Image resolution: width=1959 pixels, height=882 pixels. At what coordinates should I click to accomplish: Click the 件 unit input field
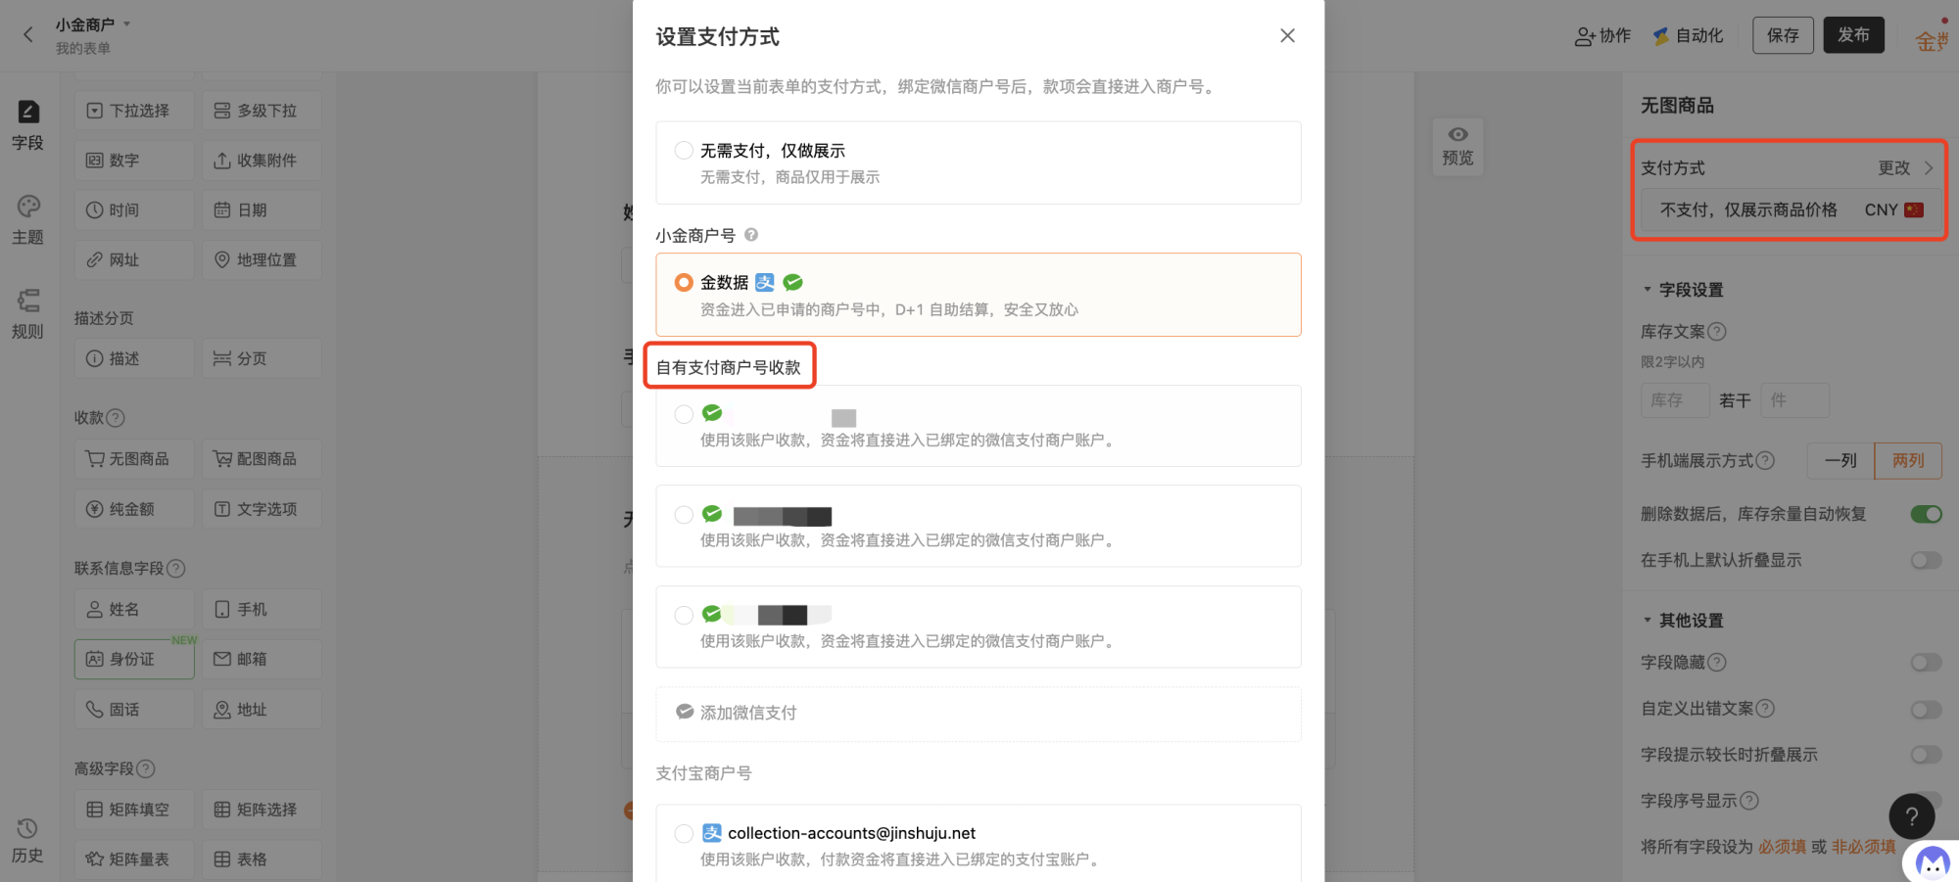pyautogui.click(x=1794, y=400)
